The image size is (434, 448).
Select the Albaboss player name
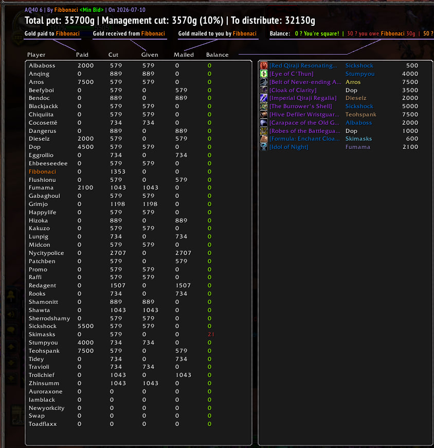point(42,65)
